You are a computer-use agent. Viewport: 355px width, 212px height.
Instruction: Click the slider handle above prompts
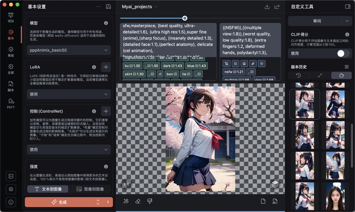click(185, 18)
